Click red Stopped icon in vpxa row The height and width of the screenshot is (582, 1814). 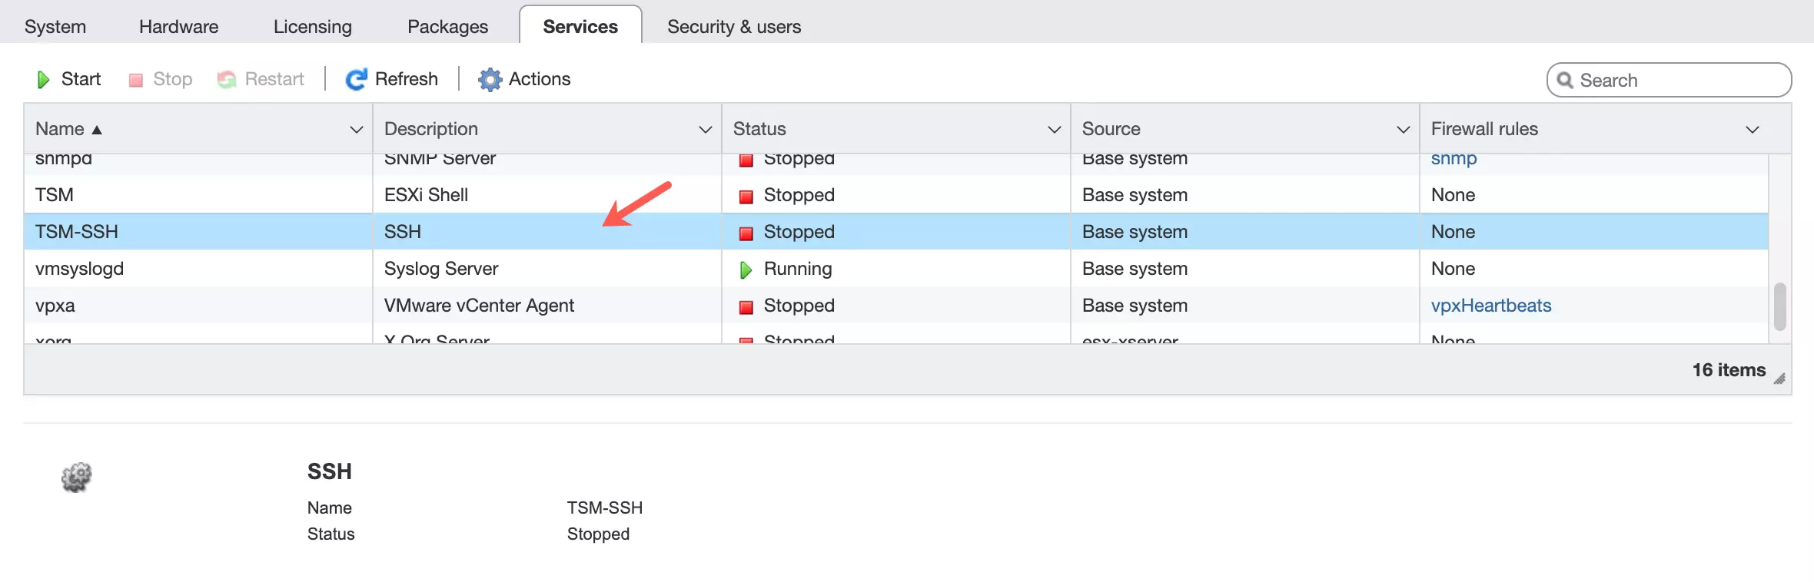pos(746,307)
